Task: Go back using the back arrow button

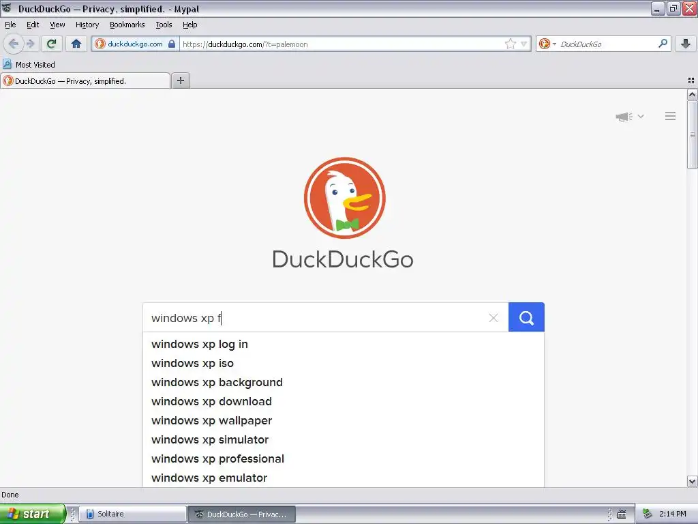Action: tap(14, 44)
